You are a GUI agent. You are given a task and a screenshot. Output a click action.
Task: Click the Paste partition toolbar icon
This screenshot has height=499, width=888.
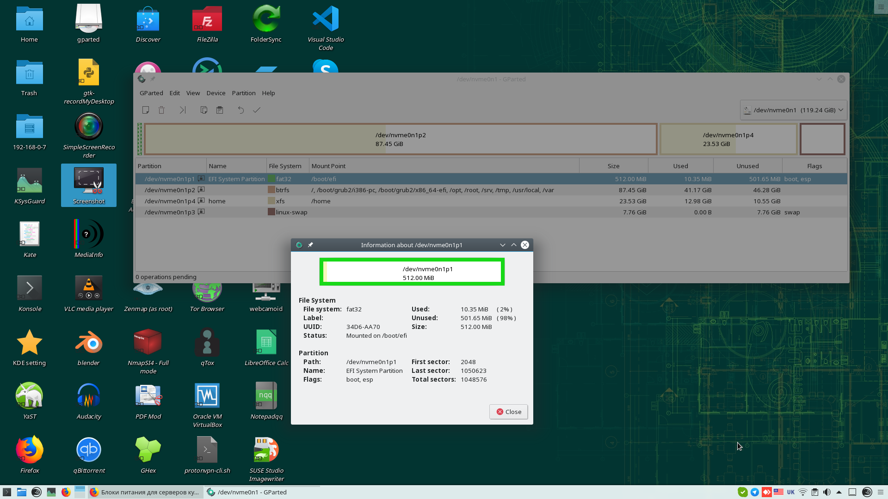(x=220, y=110)
